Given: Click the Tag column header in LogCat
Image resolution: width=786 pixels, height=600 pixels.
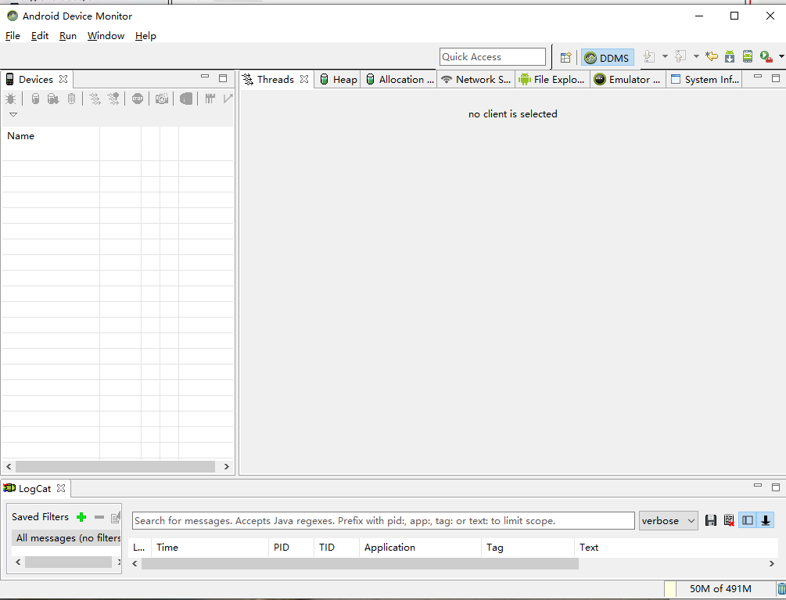Looking at the screenshot, I should tap(527, 548).
